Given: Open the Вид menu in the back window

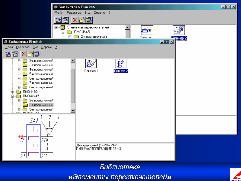Looking at the screenshot, I should (87, 13).
